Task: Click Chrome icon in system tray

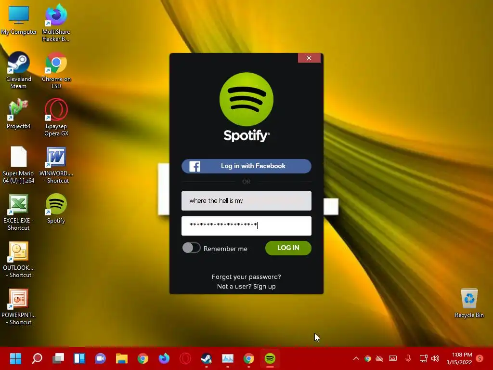Action: click(367, 358)
